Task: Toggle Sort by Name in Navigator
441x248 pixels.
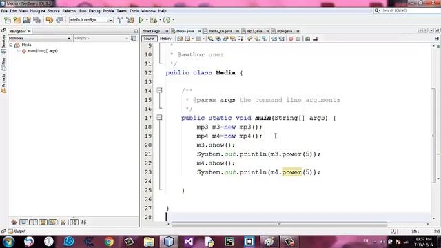Action: tap(74, 223)
